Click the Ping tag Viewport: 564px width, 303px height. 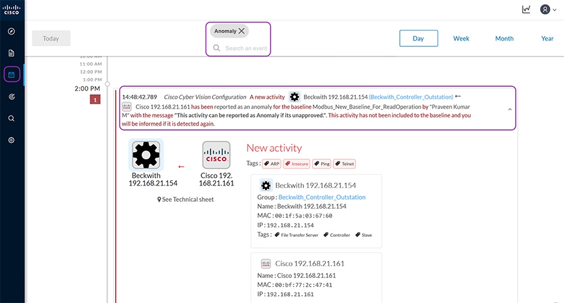click(321, 164)
